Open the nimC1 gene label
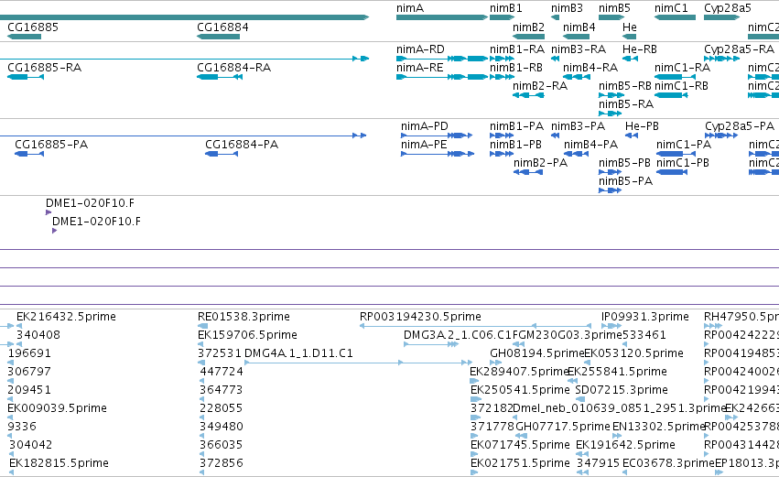This screenshot has width=779, height=477. tap(671, 8)
